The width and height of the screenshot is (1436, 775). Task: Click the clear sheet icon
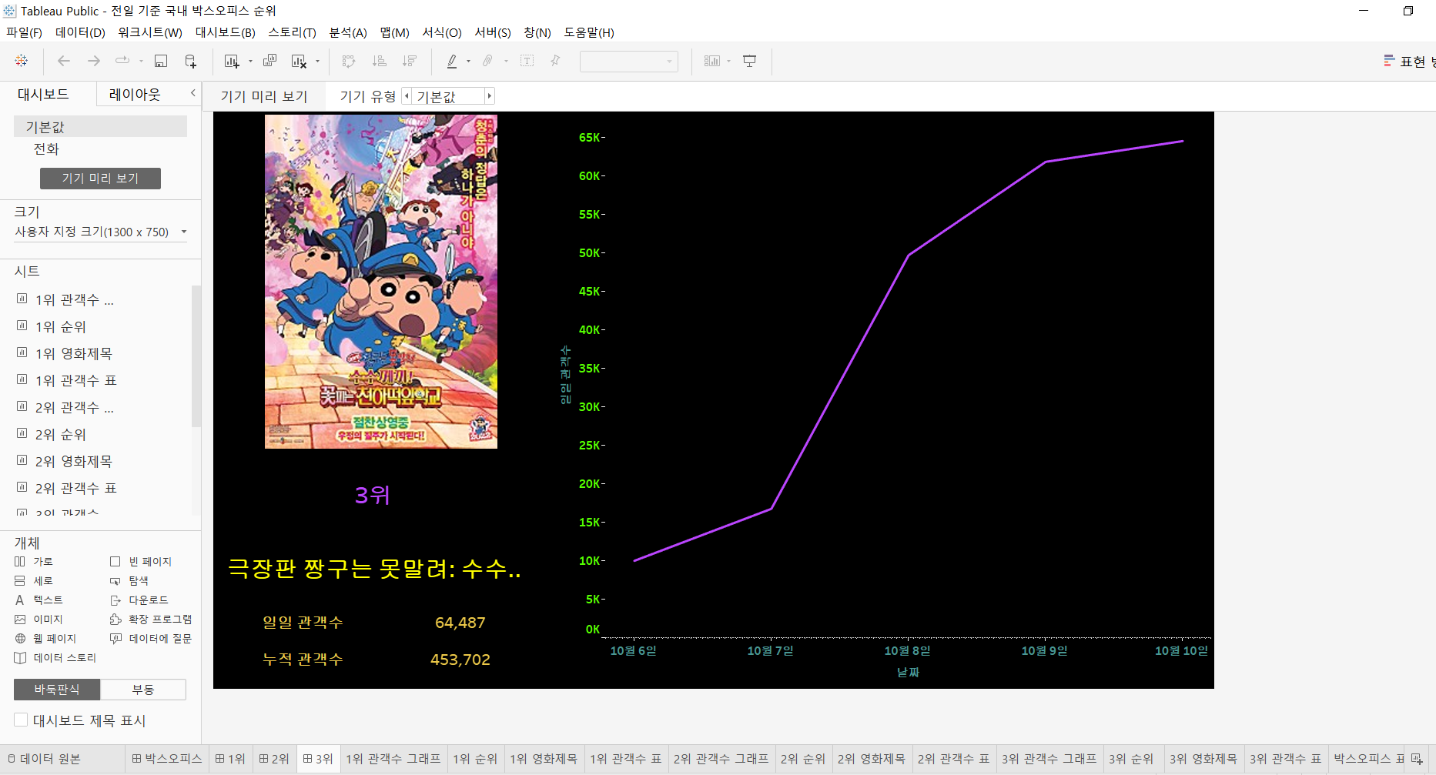[x=299, y=61]
